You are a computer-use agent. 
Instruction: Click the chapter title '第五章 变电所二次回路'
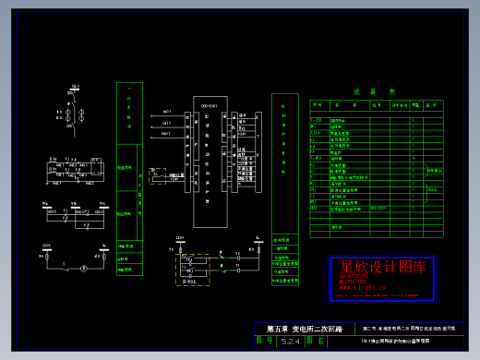click(x=305, y=330)
